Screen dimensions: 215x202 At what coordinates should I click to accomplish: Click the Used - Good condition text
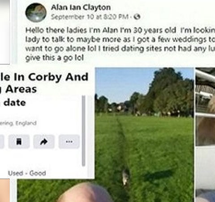(27, 173)
